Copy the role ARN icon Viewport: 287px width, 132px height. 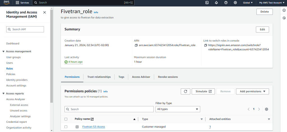(x=136, y=45)
